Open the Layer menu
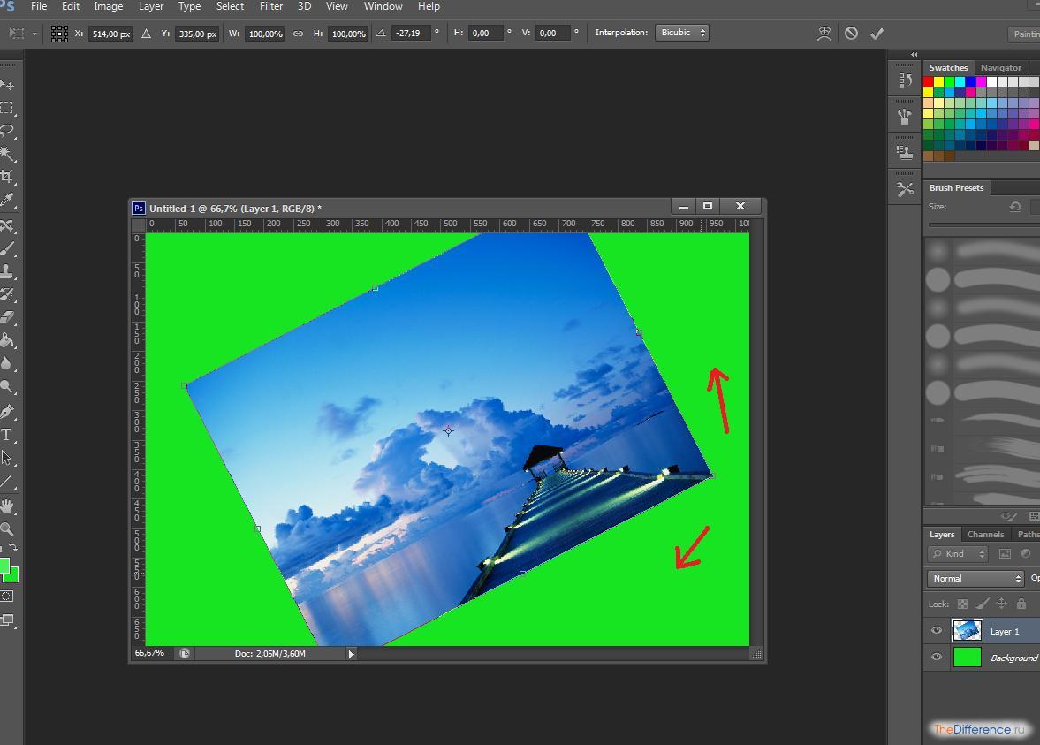 [x=151, y=6]
